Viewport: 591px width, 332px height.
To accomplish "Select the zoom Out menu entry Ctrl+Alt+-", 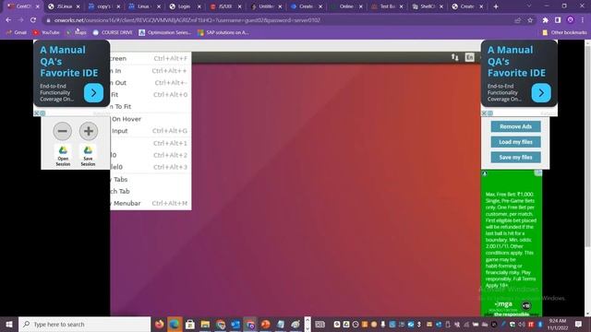I will pyautogui.click(x=151, y=82).
